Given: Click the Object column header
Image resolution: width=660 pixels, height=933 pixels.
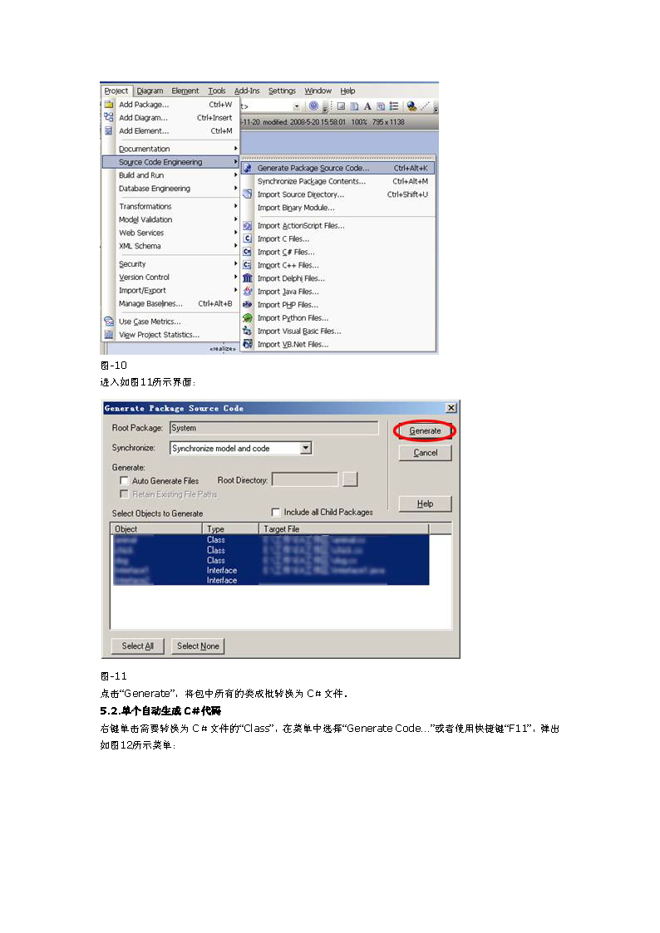Looking at the screenshot, I should tap(156, 528).
